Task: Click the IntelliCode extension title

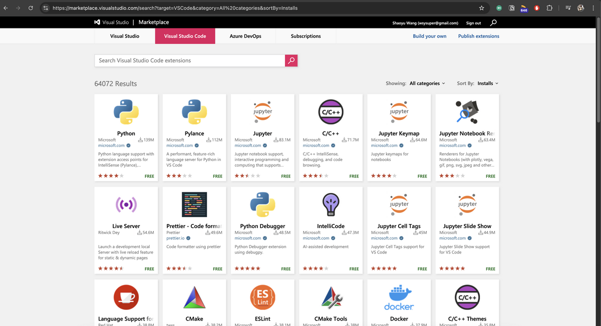Action: (x=331, y=226)
